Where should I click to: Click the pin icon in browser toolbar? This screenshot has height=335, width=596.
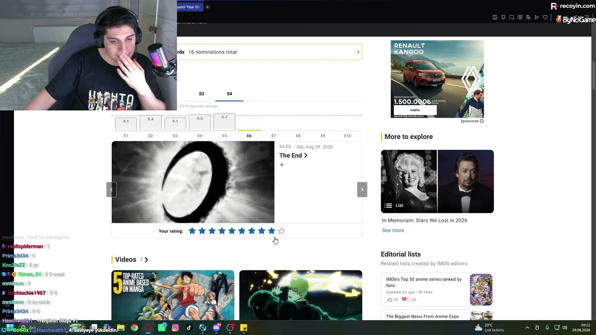[x=503, y=18]
